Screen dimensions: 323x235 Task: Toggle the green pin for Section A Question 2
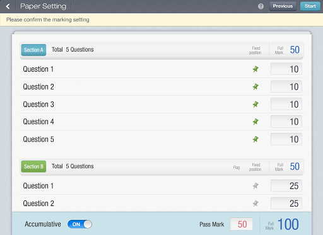tap(255, 87)
